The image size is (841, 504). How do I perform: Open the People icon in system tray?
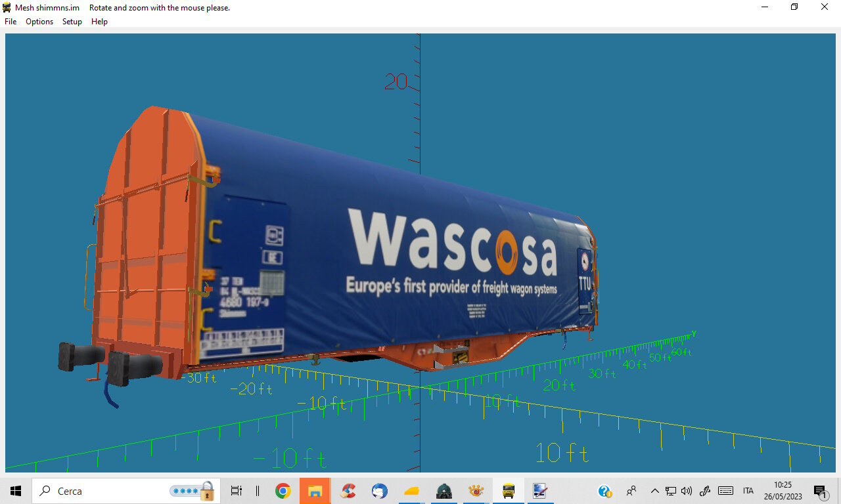click(x=632, y=491)
